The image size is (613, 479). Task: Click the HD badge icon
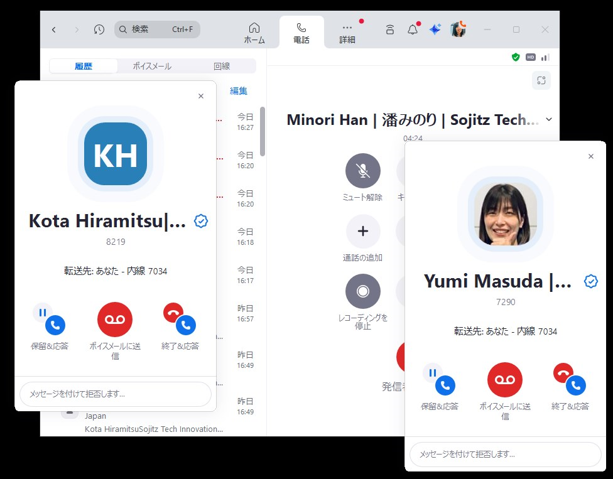tap(531, 57)
